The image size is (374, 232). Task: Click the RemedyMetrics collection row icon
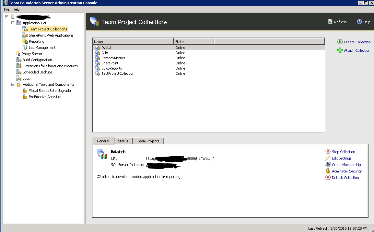pos(97,58)
